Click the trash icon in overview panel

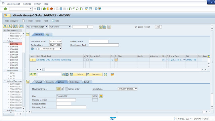[x=15, y=26]
